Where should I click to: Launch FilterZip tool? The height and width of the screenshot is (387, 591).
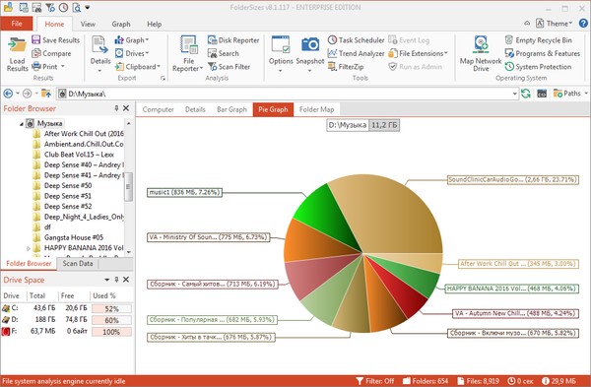pos(346,67)
